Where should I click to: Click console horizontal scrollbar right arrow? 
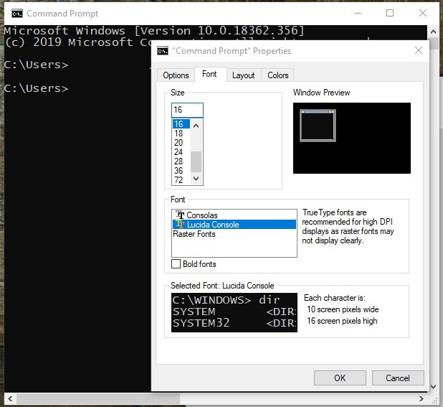[421, 398]
